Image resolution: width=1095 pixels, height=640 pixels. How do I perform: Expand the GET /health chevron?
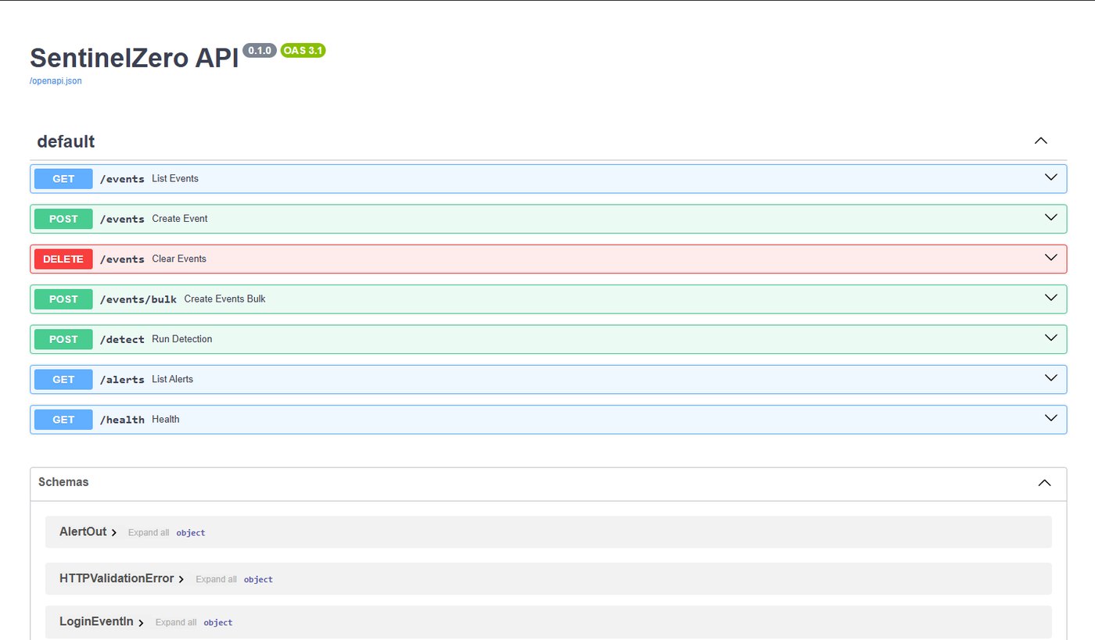point(1051,418)
